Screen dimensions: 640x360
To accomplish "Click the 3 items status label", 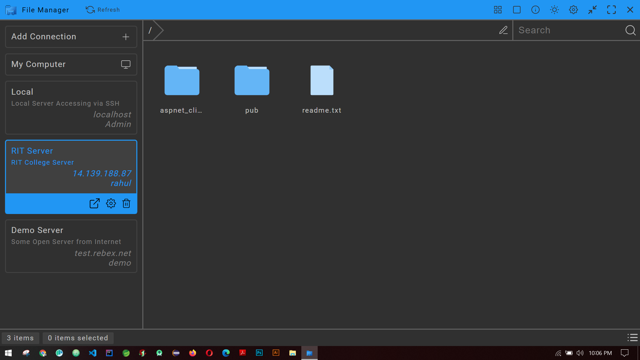I will pos(20,338).
